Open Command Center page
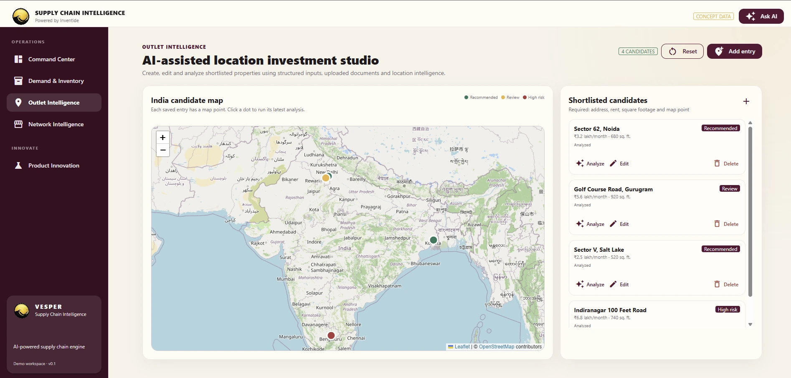 click(x=54, y=59)
